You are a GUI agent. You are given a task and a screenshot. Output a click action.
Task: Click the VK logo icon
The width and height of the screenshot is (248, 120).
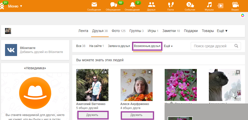point(11,50)
